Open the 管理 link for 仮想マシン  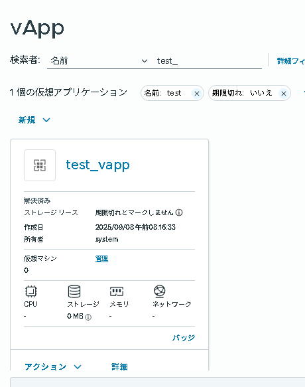tap(101, 259)
